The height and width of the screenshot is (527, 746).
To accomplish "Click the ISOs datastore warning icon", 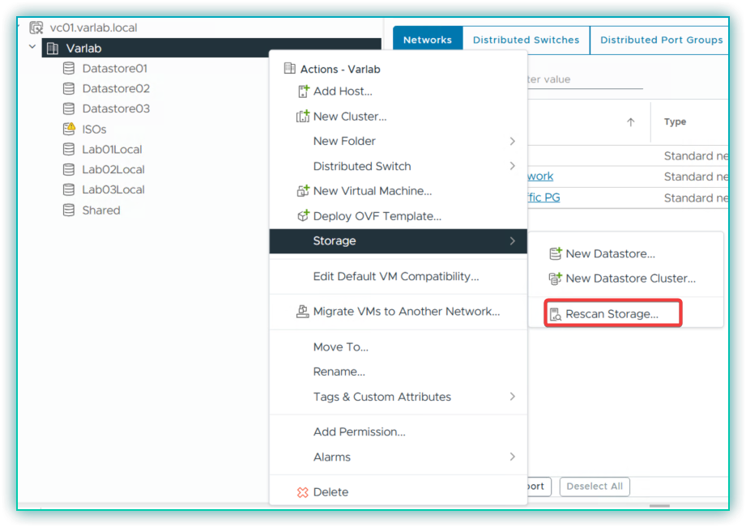I will coord(69,130).
